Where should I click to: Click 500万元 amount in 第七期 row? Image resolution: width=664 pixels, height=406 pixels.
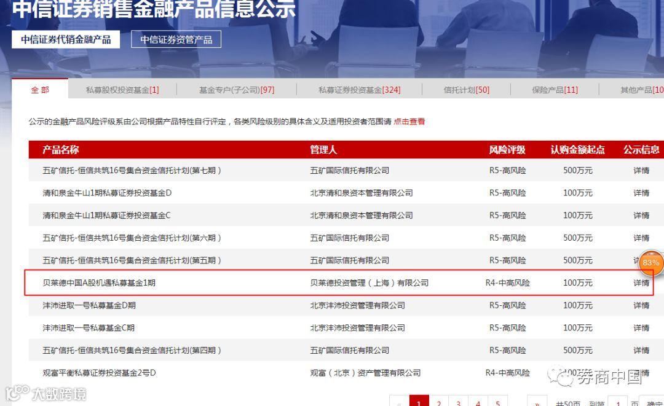(x=577, y=170)
